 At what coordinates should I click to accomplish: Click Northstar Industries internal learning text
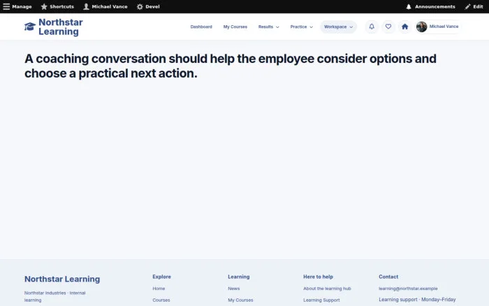pyautogui.click(x=55, y=296)
